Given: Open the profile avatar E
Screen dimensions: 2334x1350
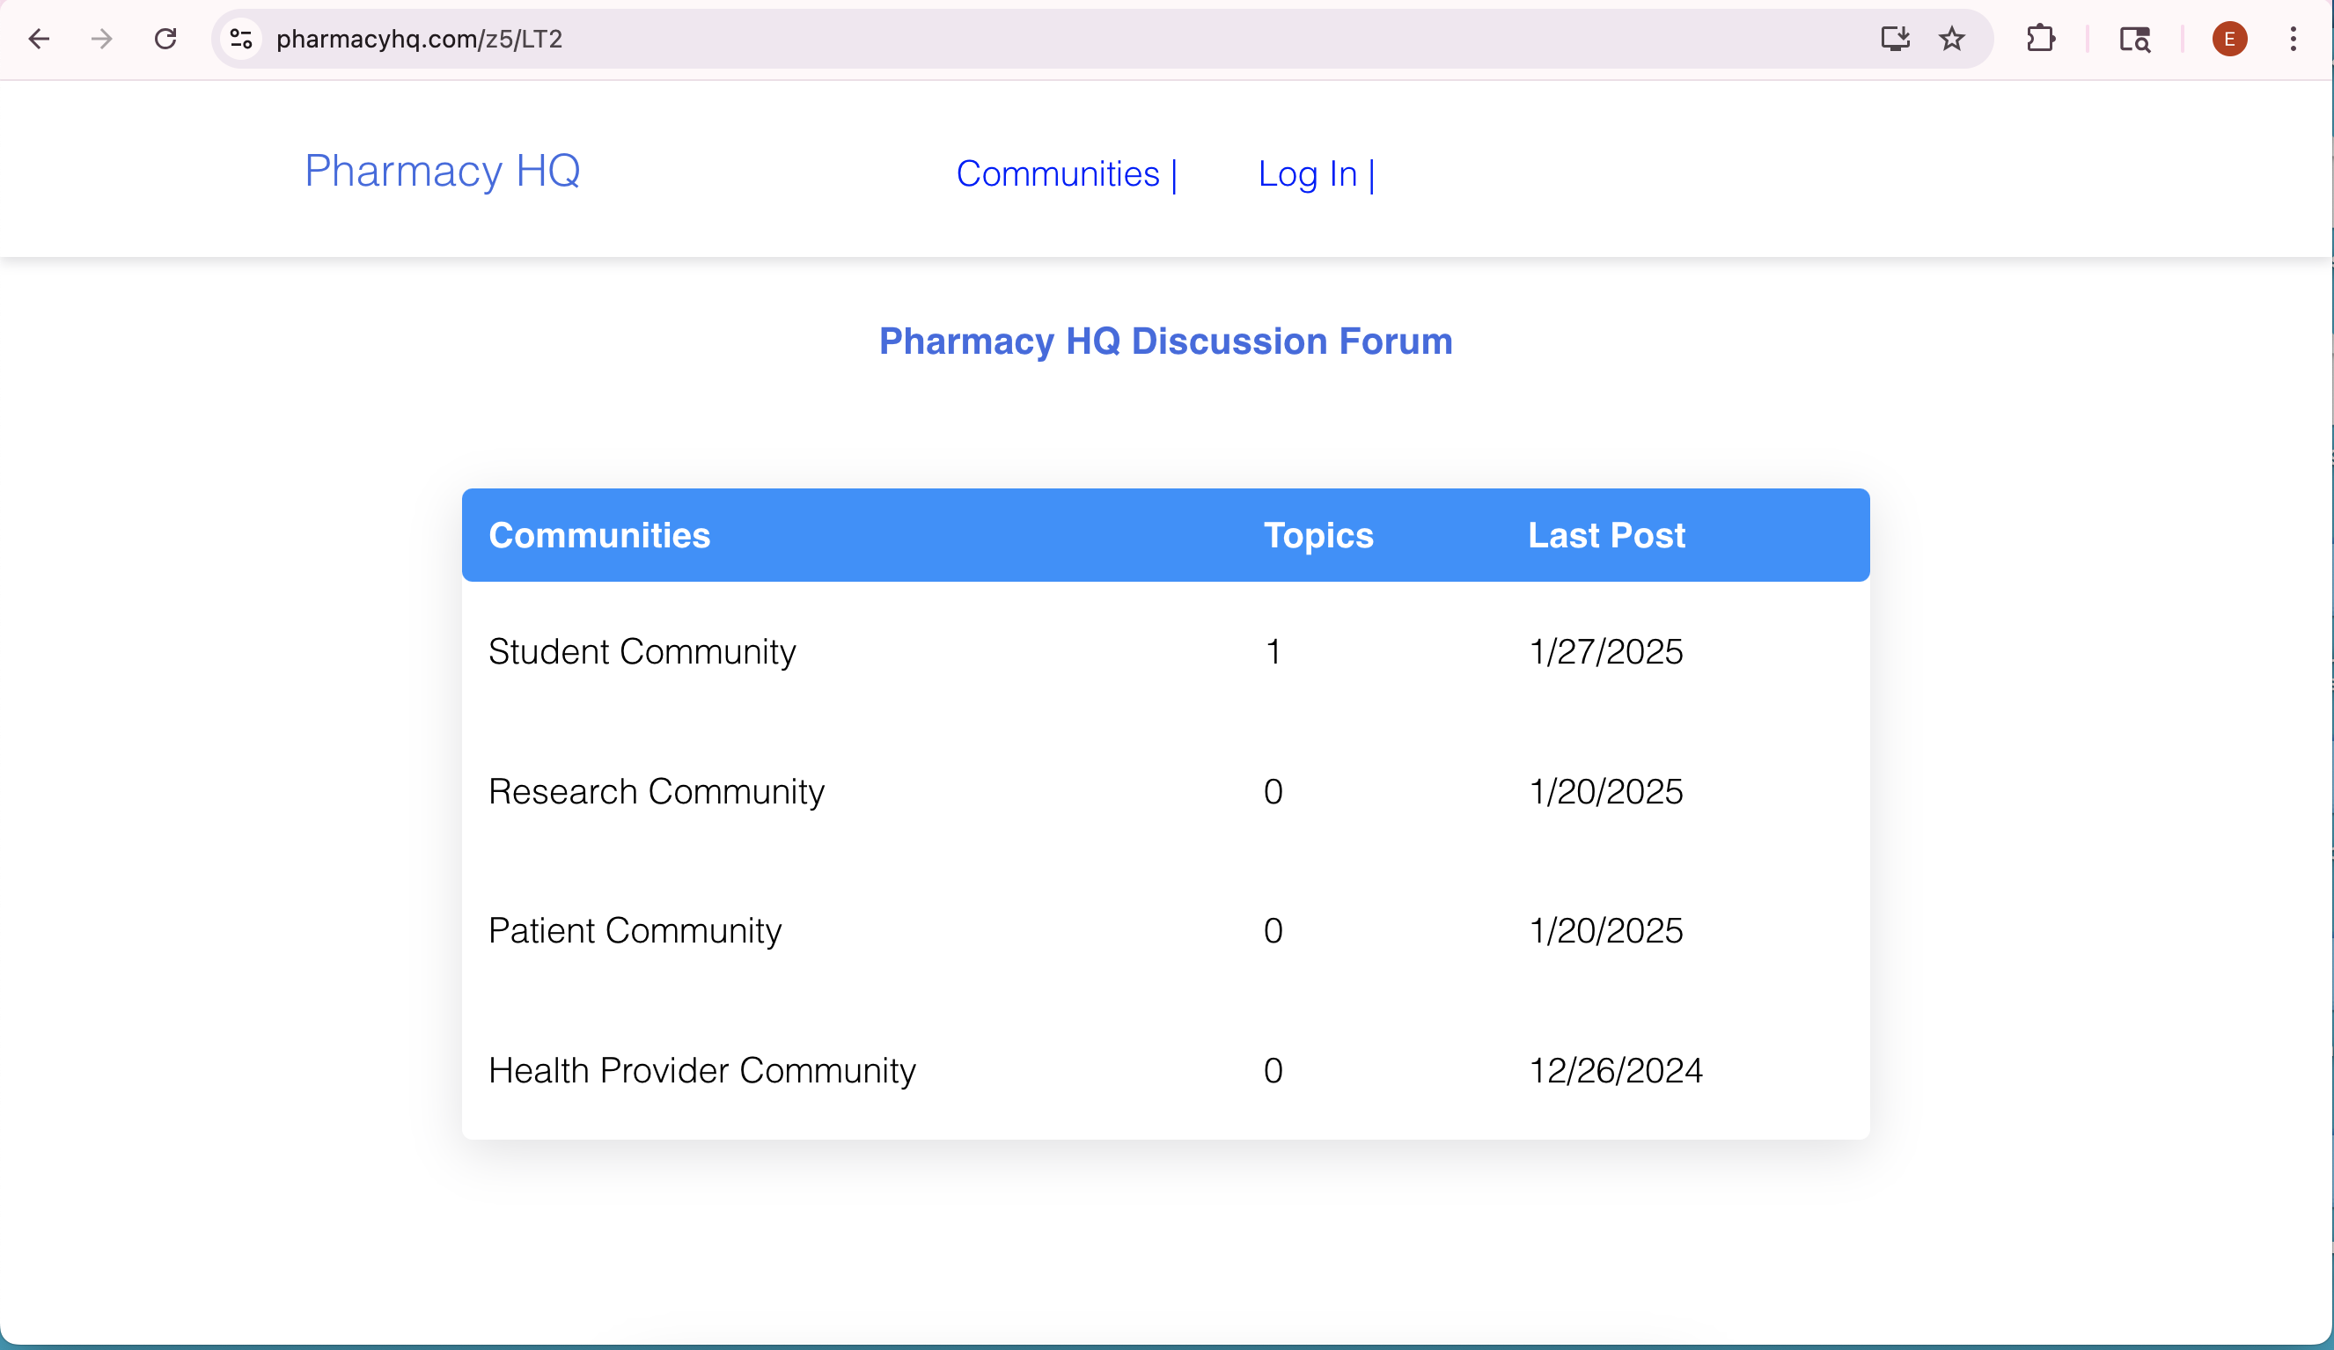Looking at the screenshot, I should point(2229,39).
